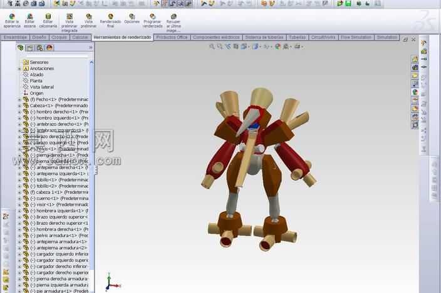Click the Zoom to area icon

tap(220, 47)
